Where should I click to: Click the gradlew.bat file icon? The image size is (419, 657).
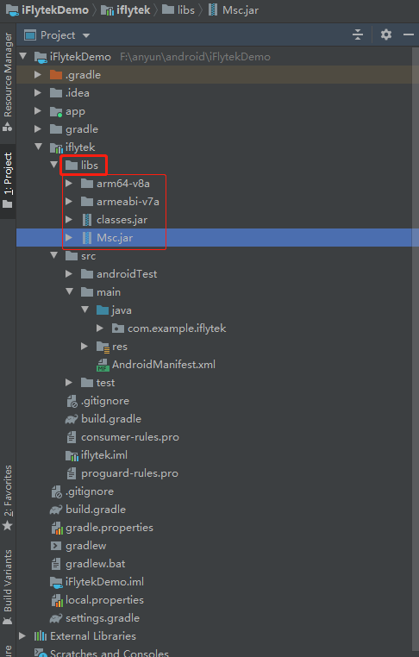pos(56,564)
